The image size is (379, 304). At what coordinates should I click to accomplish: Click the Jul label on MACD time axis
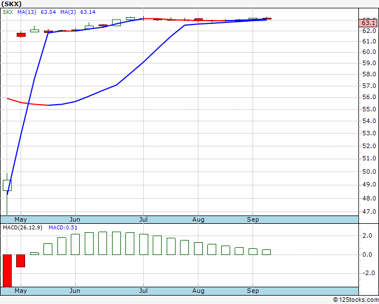pyautogui.click(x=144, y=291)
